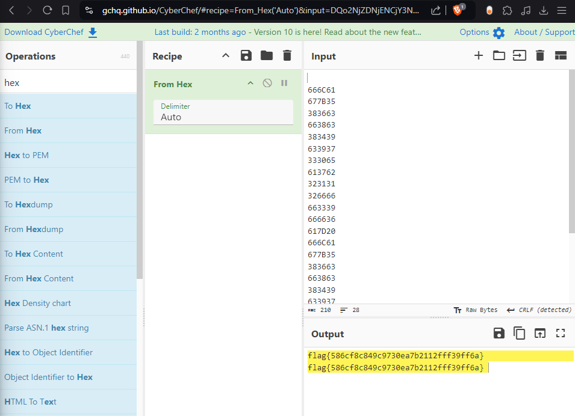Viewport: 575px width, 416px height.
Task: Read the Version 10 build notice
Action: 288,32
